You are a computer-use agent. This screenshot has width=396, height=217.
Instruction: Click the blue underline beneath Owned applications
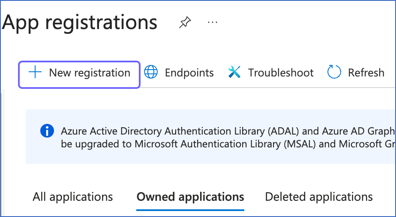tap(190, 209)
